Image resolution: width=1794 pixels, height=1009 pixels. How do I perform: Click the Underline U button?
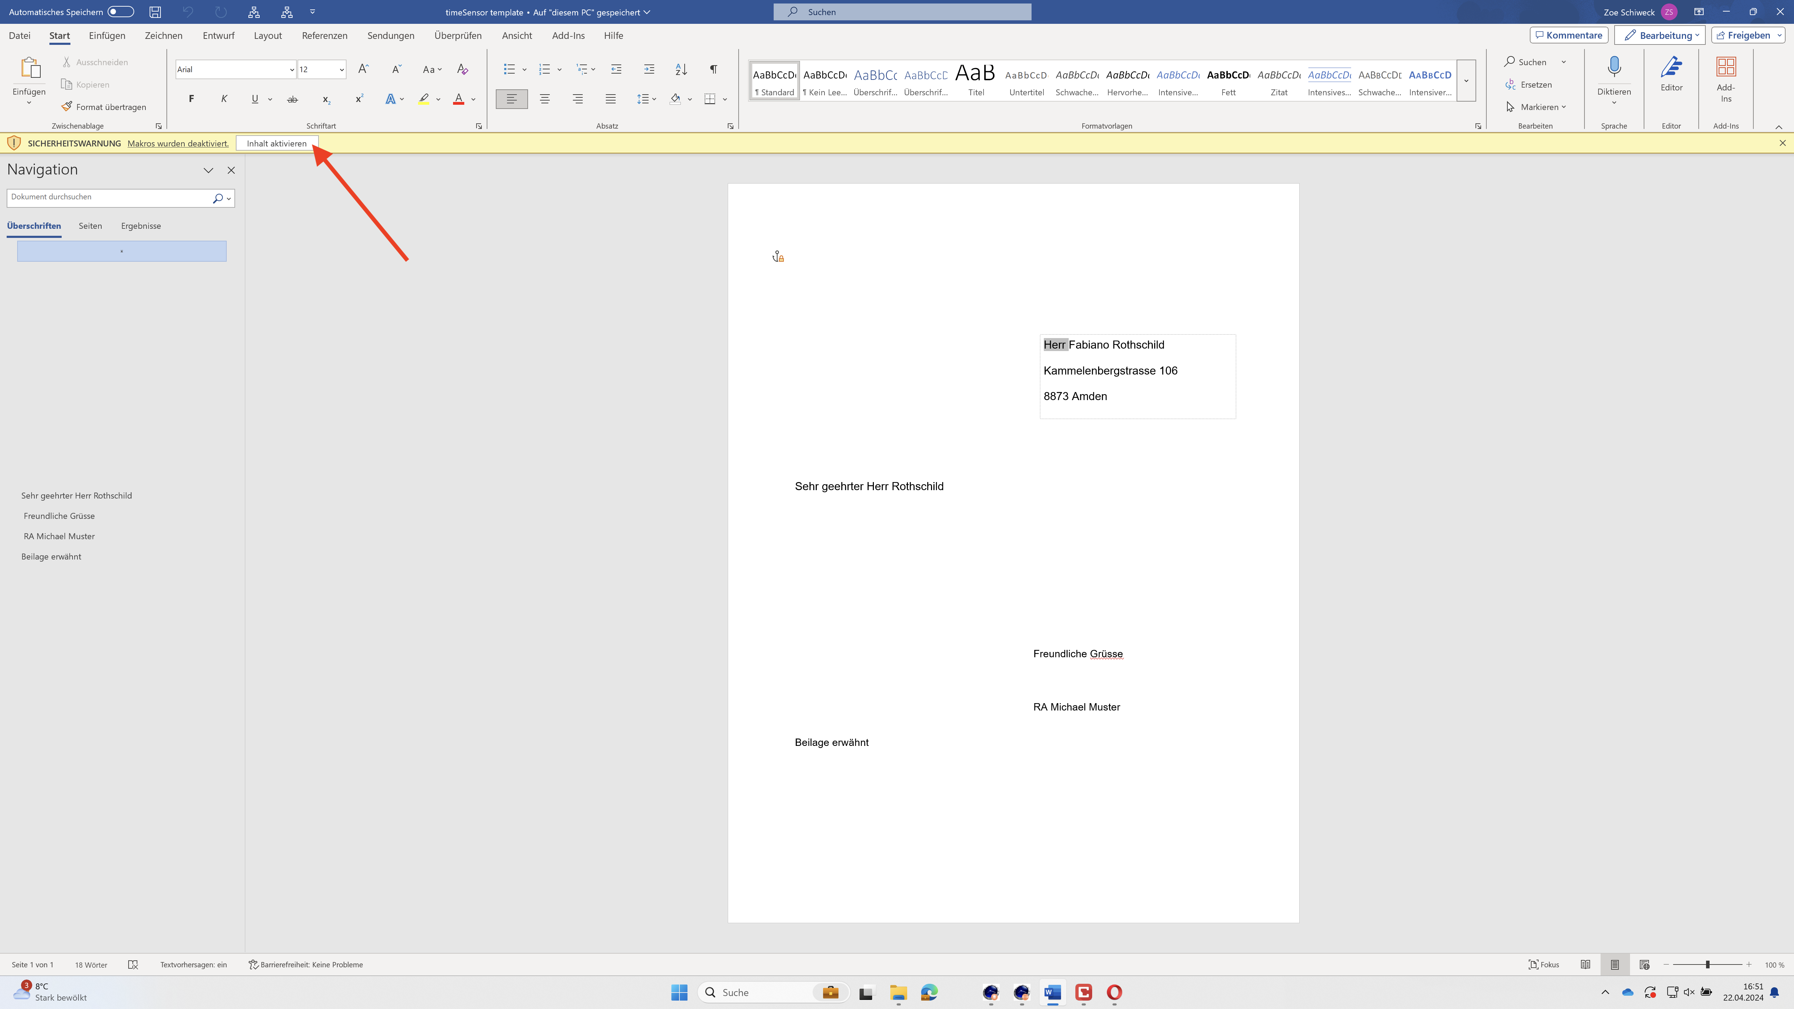tap(255, 99)
